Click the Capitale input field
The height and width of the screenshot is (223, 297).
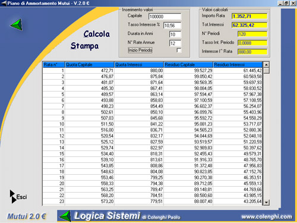point(165,17)
